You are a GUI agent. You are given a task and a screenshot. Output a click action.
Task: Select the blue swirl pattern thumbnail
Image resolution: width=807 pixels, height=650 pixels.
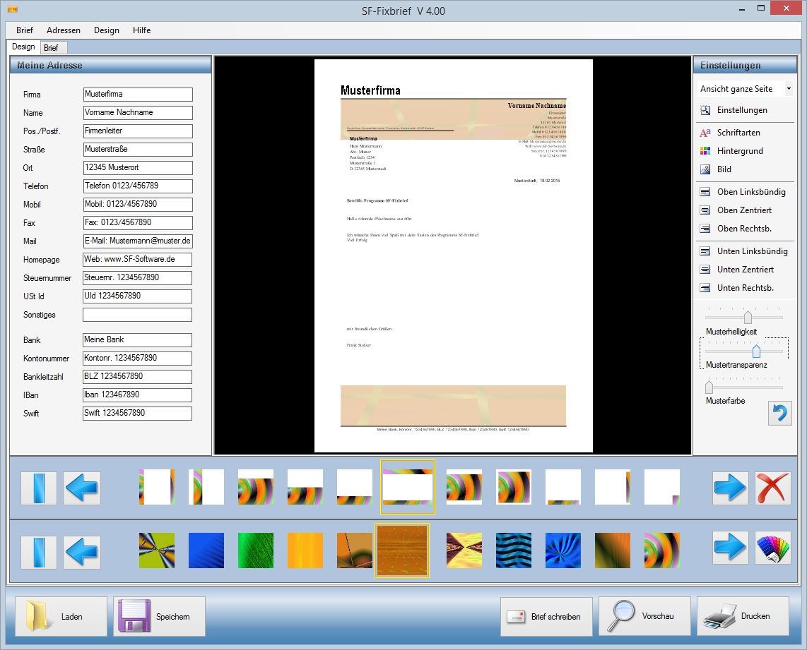coord(563,550)
